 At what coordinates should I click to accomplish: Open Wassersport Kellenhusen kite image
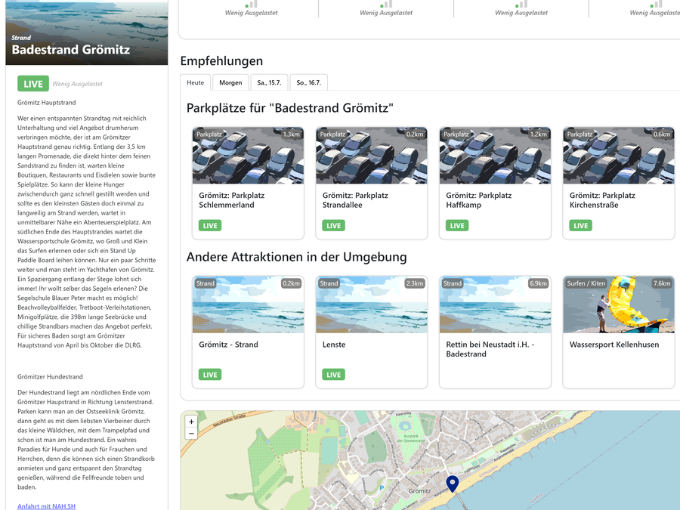click(619, 305)
